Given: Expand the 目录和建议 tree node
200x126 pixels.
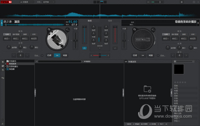Looking at the screenshot, I should click(5, 67).
